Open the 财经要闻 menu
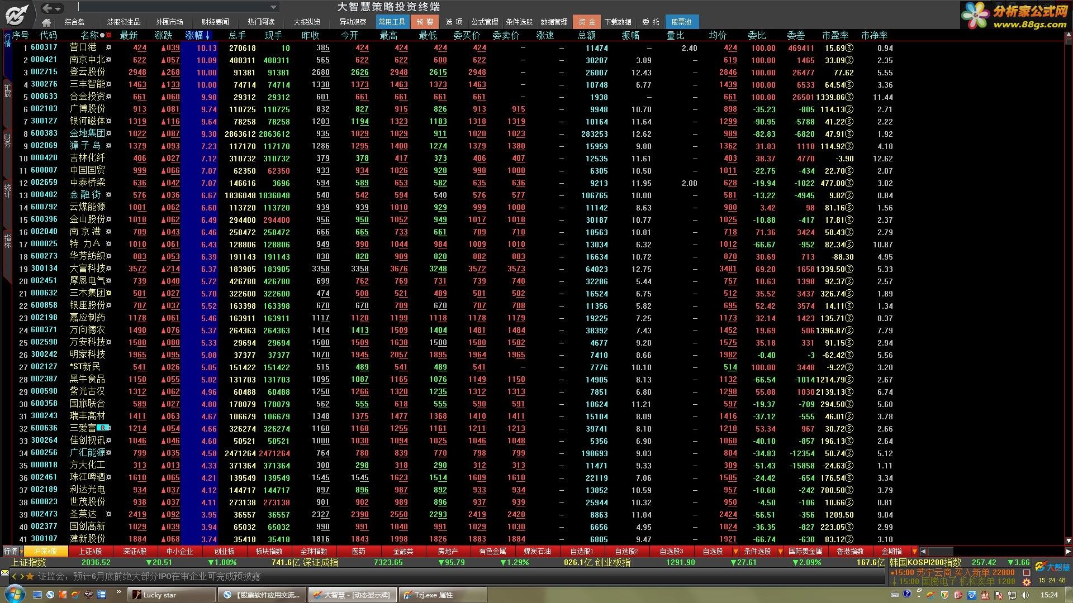This screenshot has height=603, width=1073. (x=215, y=22)
